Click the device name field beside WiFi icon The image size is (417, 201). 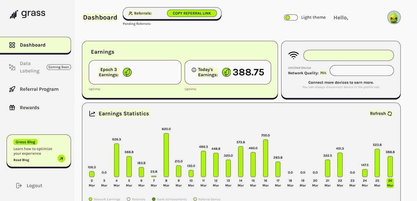349,55
